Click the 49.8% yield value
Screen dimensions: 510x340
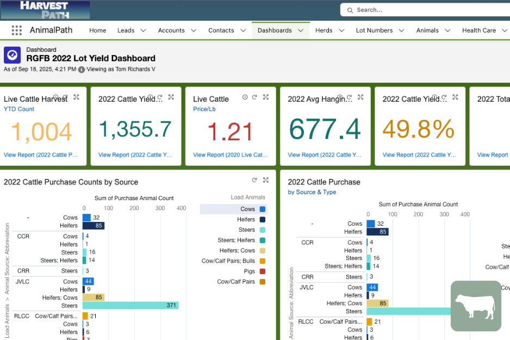[418, 129]
